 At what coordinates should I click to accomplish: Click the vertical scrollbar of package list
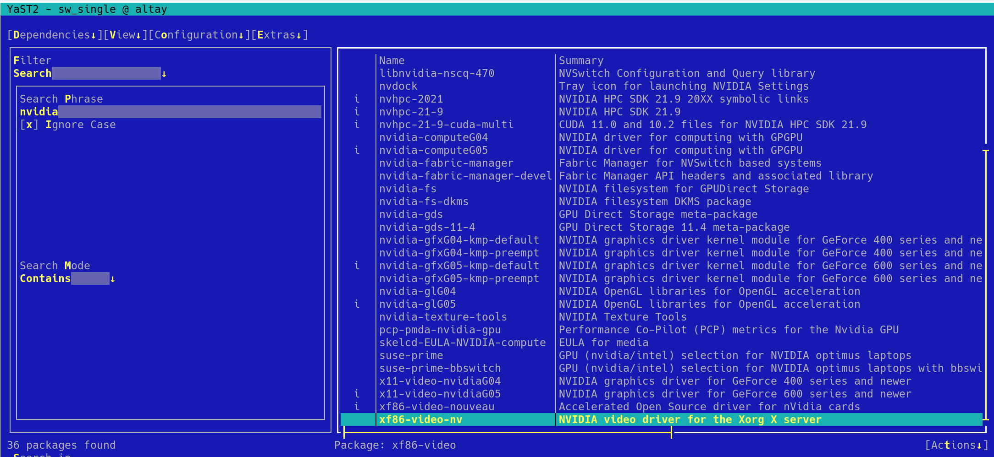click(x=985, y=284)
